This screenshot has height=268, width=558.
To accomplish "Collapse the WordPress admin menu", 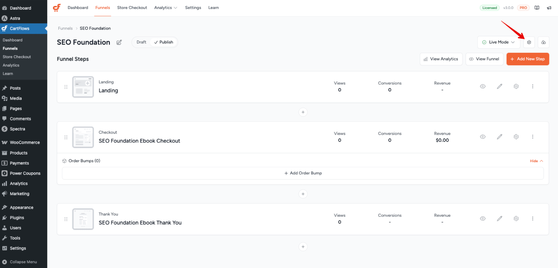I will click(x=24, y=262).
